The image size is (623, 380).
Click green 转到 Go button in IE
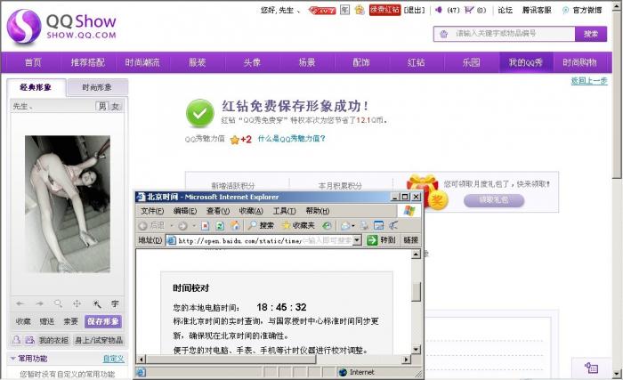pos(381,239)
